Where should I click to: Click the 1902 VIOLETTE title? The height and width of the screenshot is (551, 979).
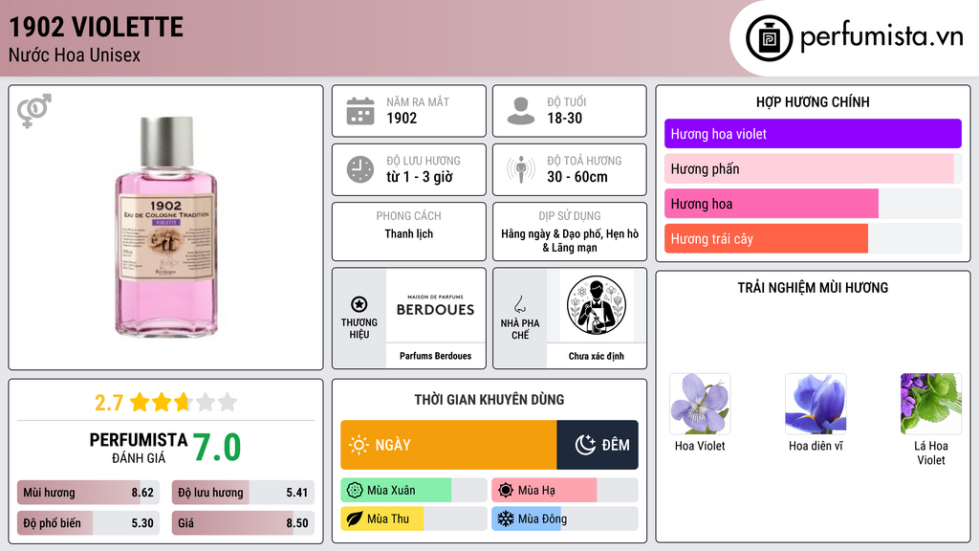coord(97,28)
